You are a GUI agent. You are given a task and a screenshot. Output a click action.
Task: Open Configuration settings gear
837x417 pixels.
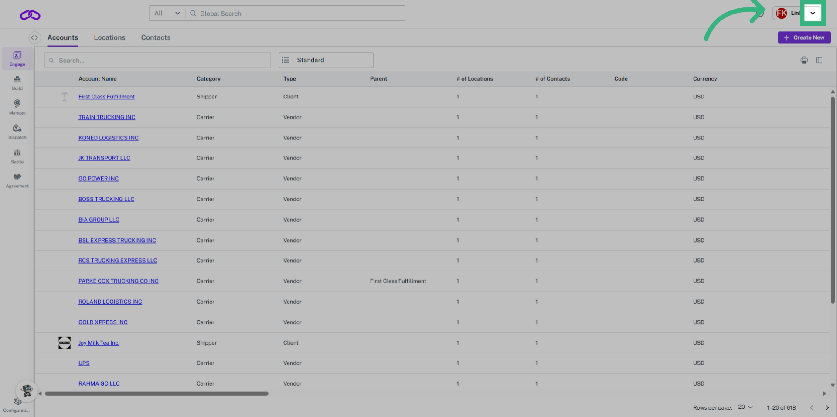(17, 402)
